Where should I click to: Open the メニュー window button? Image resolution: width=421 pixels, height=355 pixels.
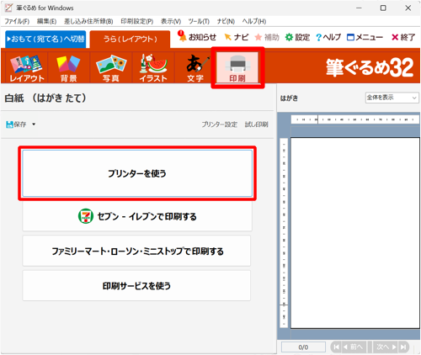(x=365, y=37)
